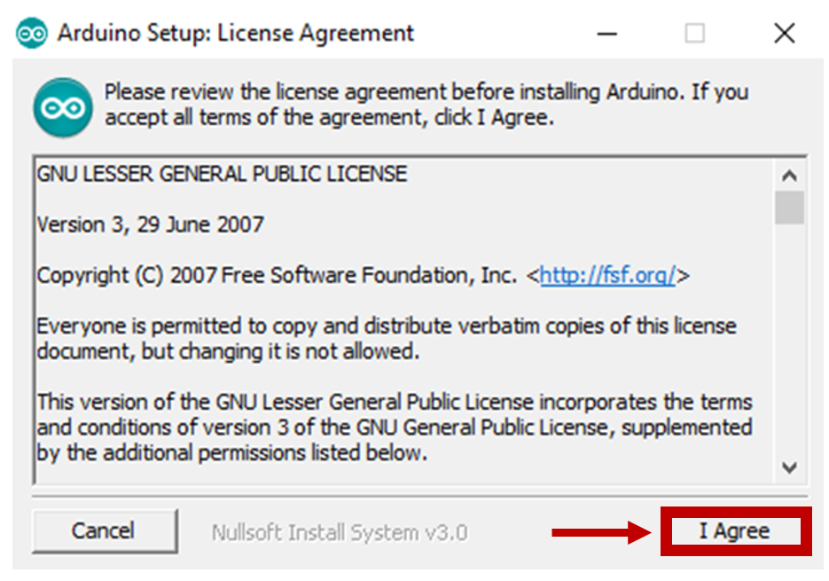Click the license scrollbar up arrow
This screenshot has width=829, height=581.
coord(790,176)
